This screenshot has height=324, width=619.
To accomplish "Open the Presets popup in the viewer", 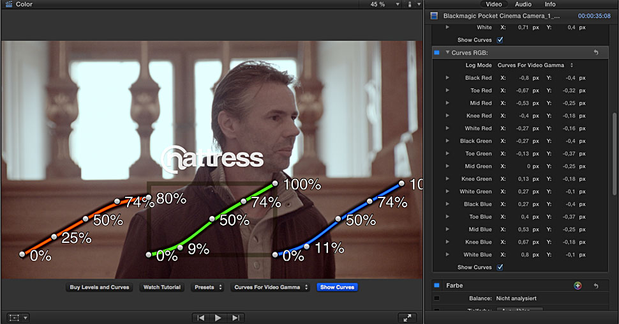I will (x=207, y=288).
